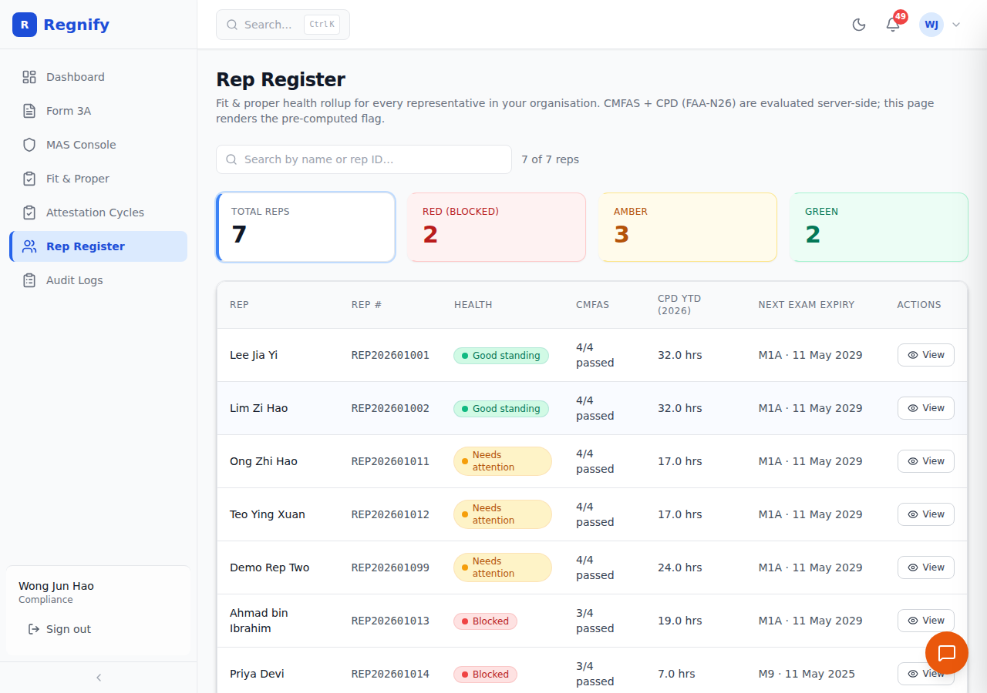Open the orange chat support bubble
This screenshot has width=987, height=693.
(946, 653)
